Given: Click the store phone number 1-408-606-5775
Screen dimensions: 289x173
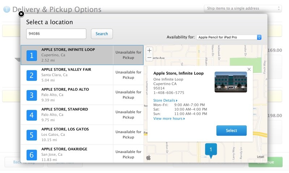Looking at the screenshot, I should pos(169,93).
